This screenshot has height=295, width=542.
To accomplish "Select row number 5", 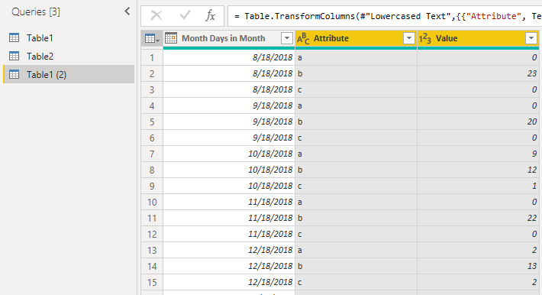I will (152, 122).
